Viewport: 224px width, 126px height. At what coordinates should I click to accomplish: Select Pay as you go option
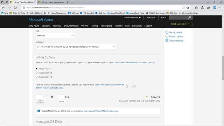coord(36,69)
